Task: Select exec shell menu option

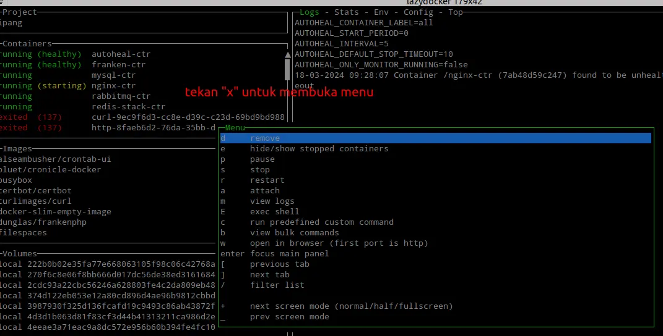Action: 274,212
